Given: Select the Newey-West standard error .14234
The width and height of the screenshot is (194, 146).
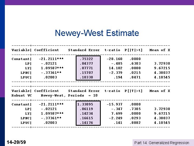Looking at the screenshot, I should point(86,114).
